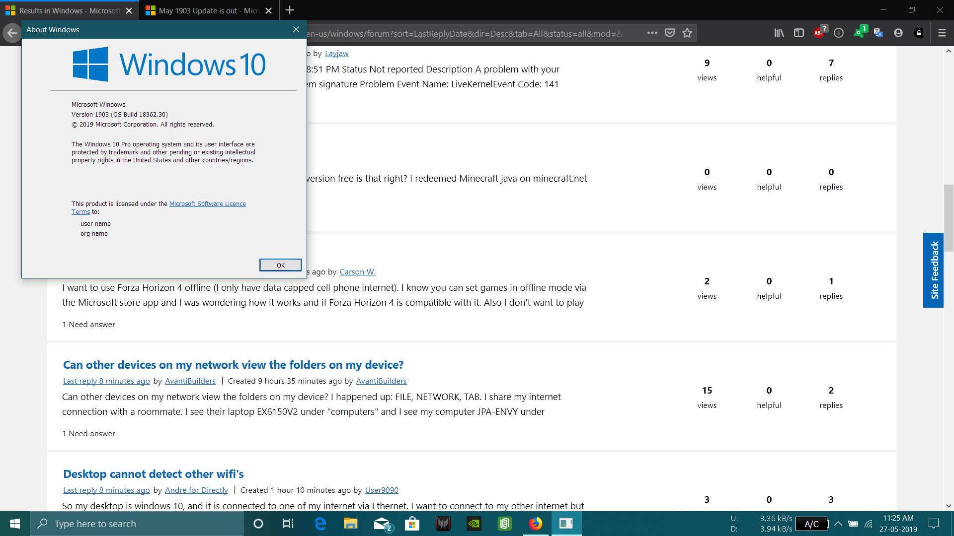Open the Carson W. profile link
The height and width of the screenshot is (536, 954).
(358, 271)
